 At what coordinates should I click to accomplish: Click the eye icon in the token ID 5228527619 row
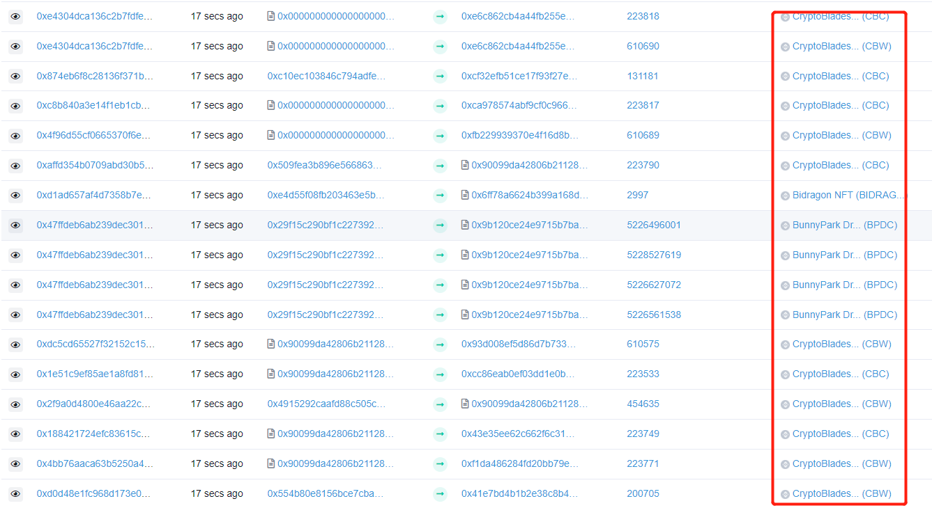tap(15, 255)
